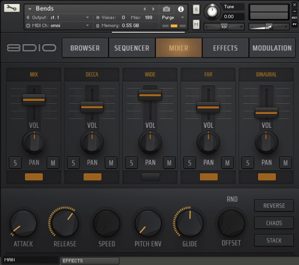Solo the WIDE channel
This screenshot has width=299, height=265.
[132, 163]
